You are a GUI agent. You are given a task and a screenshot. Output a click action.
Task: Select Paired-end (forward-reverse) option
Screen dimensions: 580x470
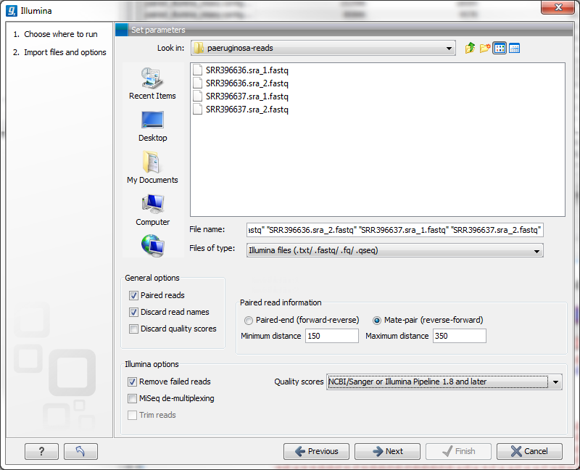pyautogui.click(x=249, y=321)
